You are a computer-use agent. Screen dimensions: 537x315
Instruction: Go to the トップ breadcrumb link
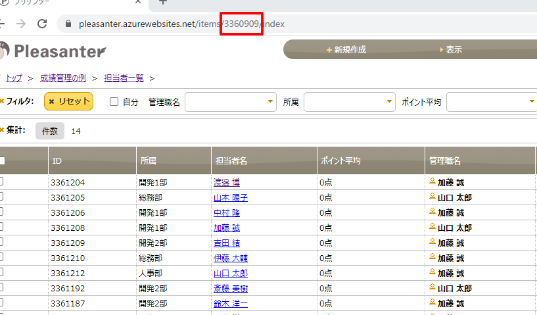coord(14,78)
